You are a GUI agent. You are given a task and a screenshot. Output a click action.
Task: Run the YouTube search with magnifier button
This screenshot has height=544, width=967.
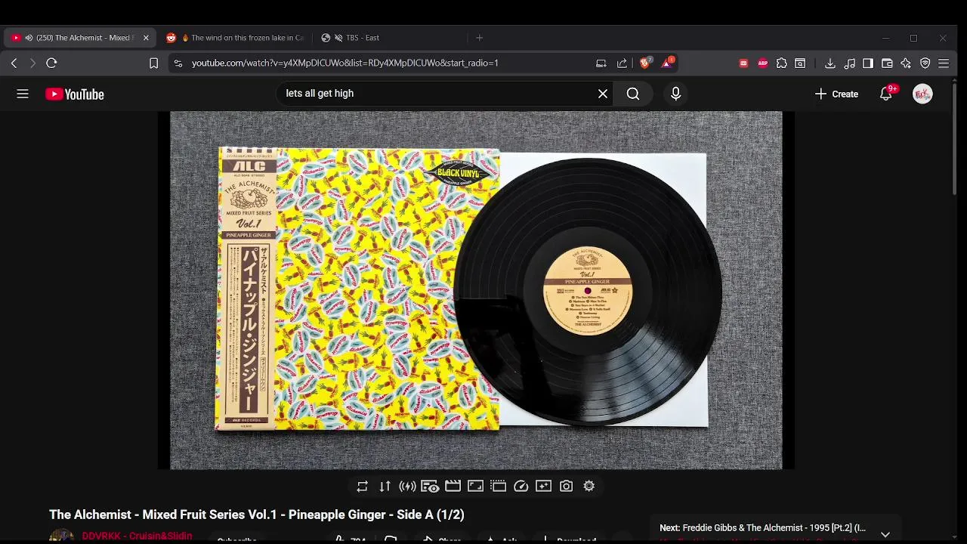click(633, 94)
